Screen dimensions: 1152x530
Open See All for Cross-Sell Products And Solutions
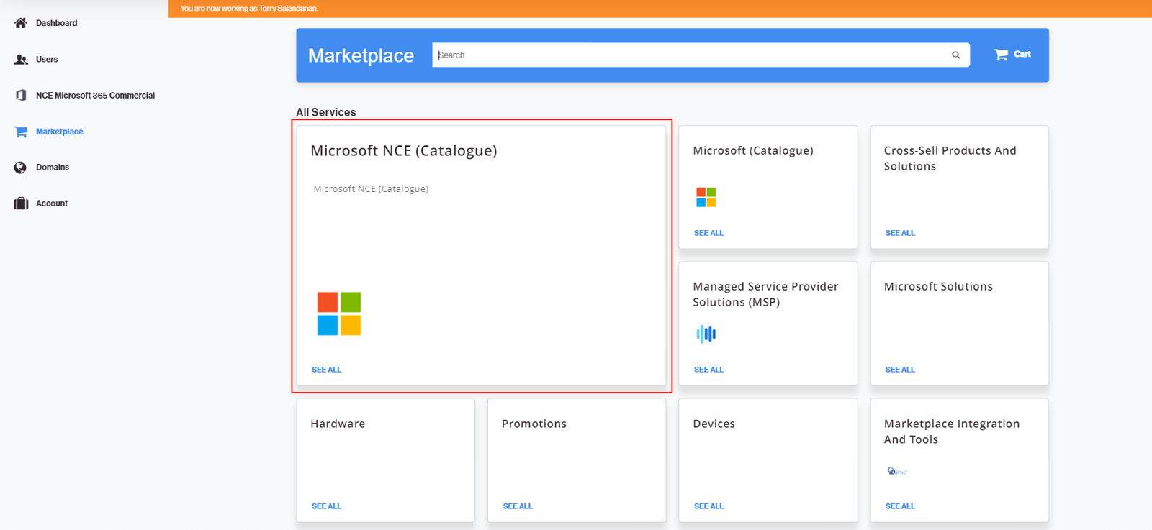[899, 233]
